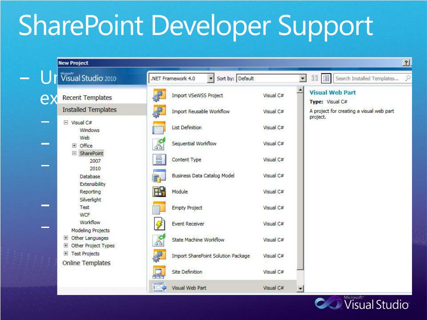427x320 pixels.
Task: Choose the Sequential Workflow template icon
Action: 159,144
